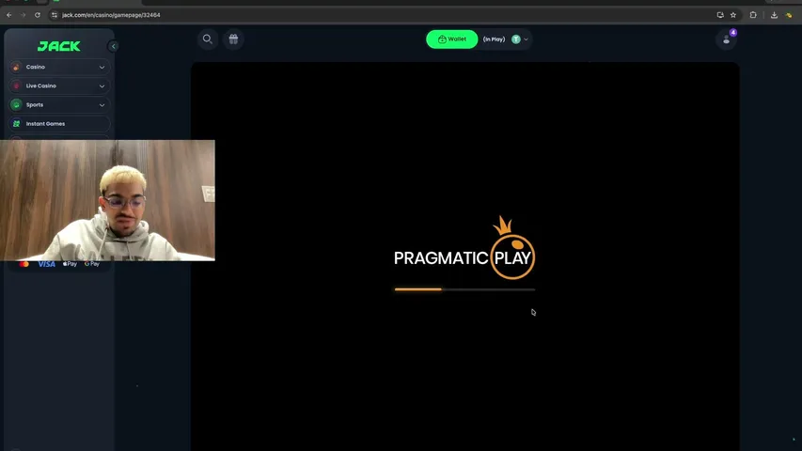The image size is (802, 451).
Task: Click the Sports category icon
Action: [x=16, y=105]
